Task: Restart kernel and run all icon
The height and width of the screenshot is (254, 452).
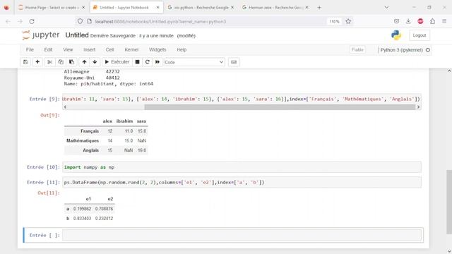Action: click(x=157, y=62)
